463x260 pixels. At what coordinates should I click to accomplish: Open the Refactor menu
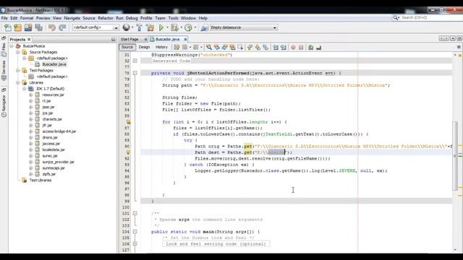106,18
